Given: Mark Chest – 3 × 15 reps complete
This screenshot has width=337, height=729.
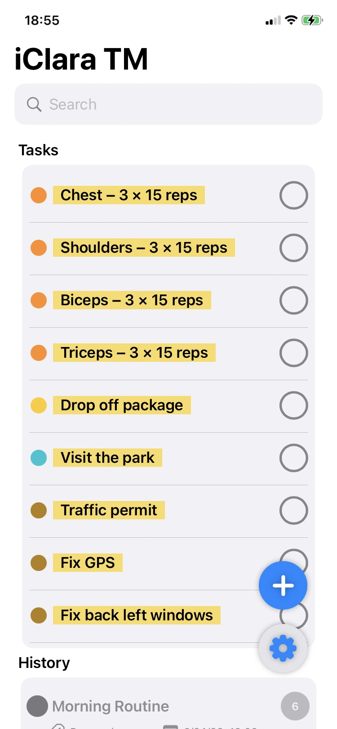Looking at the screenshot, I should pyautogui.click(x=293, y=195).
